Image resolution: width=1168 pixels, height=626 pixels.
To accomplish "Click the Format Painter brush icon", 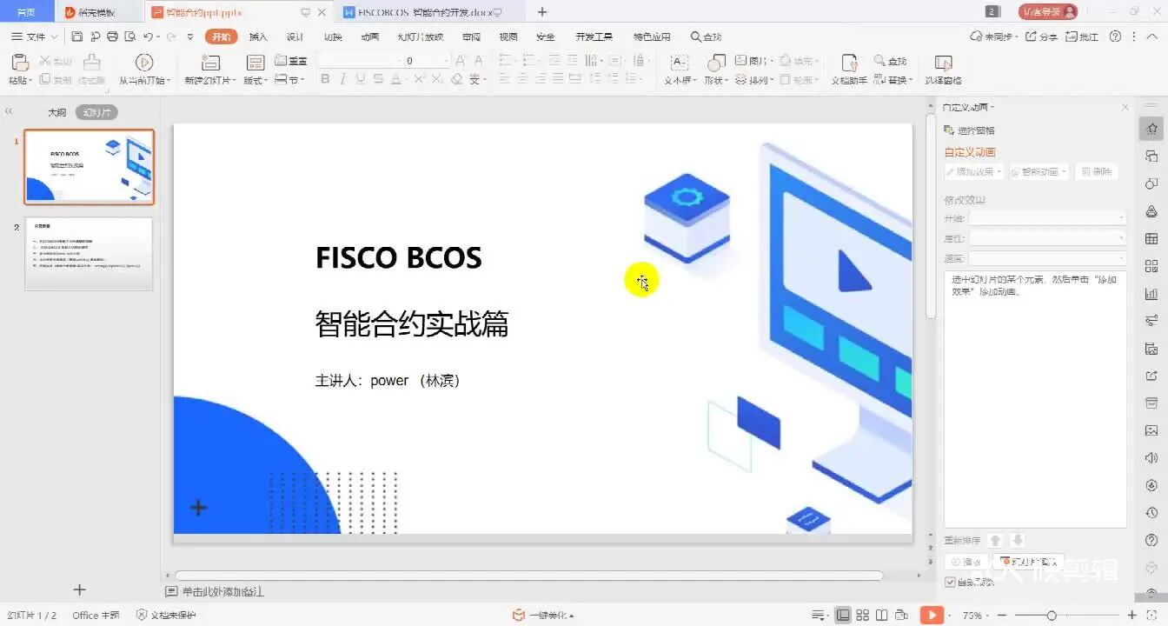I will pos(91,62).
